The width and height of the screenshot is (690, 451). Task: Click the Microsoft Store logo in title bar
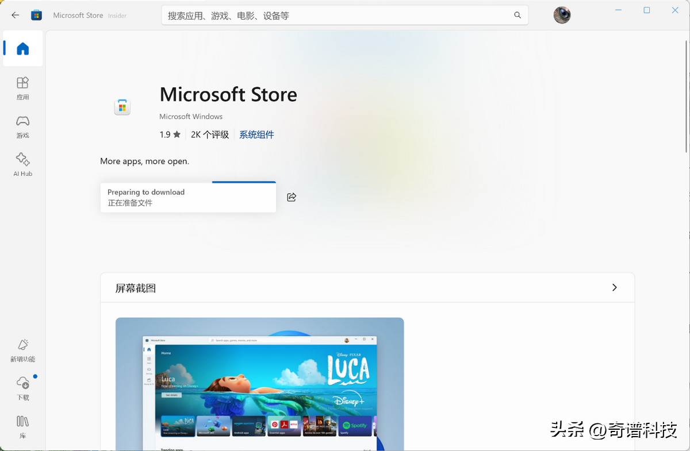click(36, 16)
